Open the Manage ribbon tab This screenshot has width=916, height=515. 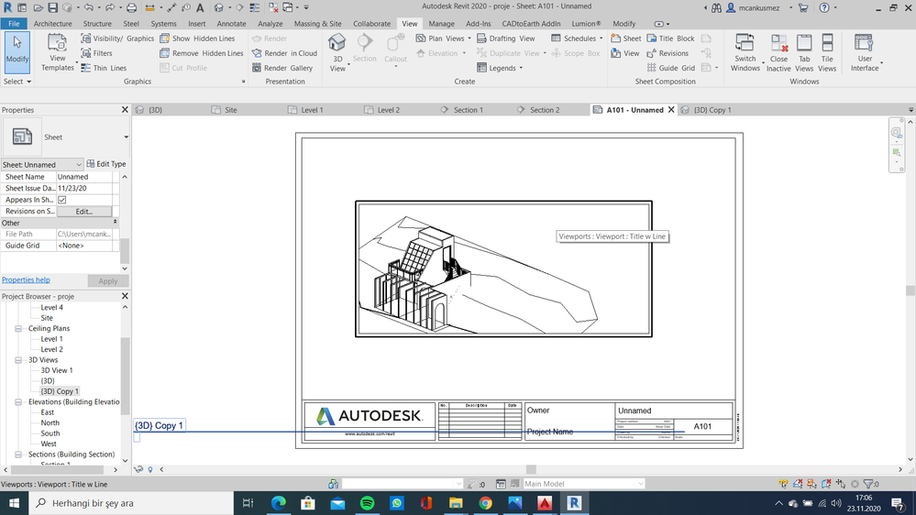(441, 24)
